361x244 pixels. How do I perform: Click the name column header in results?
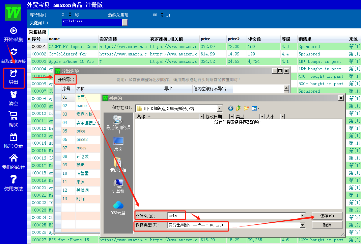pyautogui.click(x=73, y=39)
